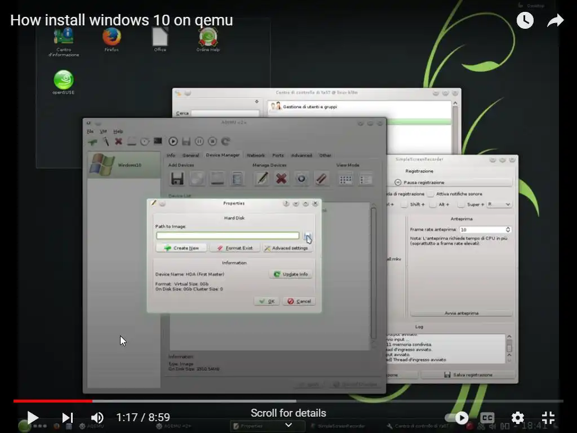Click the Path to Image text field

(x=228, y=236)
